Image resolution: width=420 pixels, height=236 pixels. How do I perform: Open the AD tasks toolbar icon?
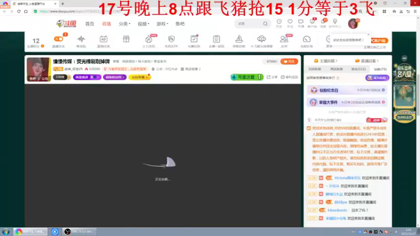coord(103,39)
